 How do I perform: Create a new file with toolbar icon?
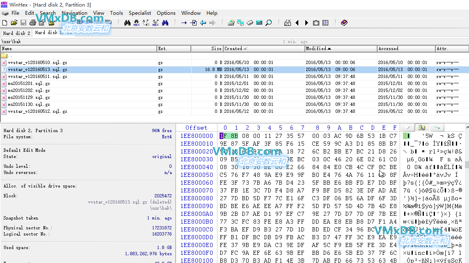[x=5, y=23]
